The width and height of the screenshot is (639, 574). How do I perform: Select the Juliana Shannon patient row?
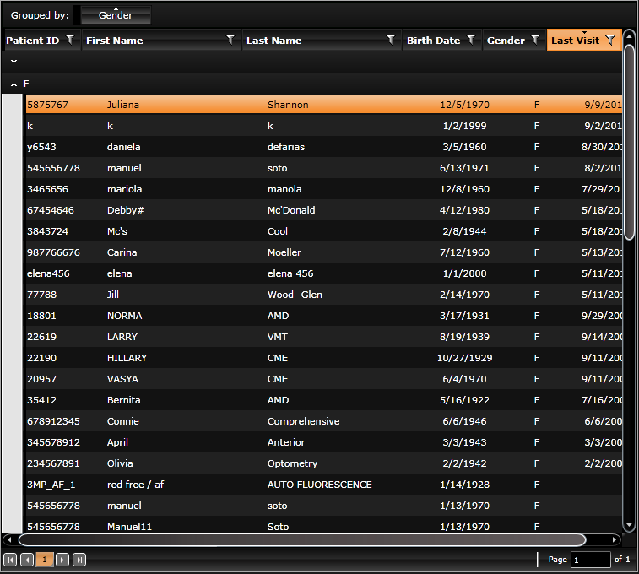coord(324,105)
